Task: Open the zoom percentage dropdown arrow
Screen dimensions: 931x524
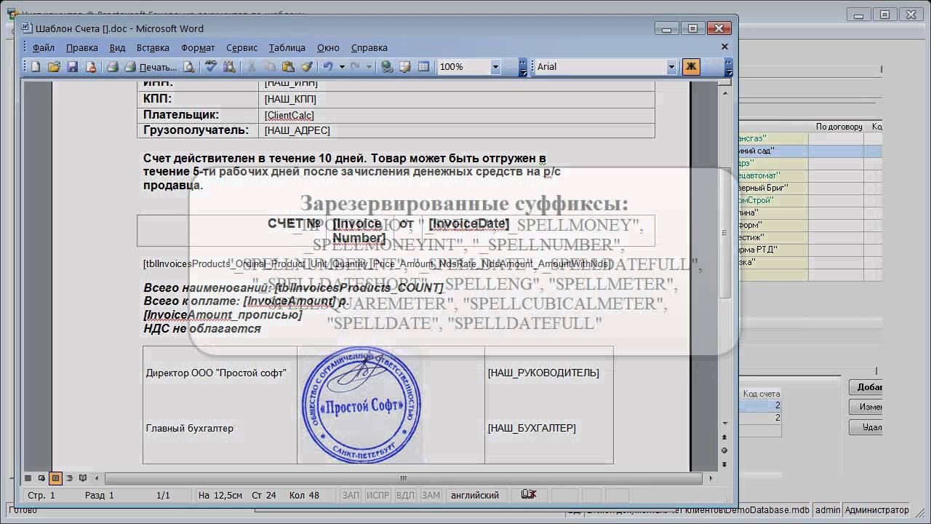Action: [x=495, y=67]
